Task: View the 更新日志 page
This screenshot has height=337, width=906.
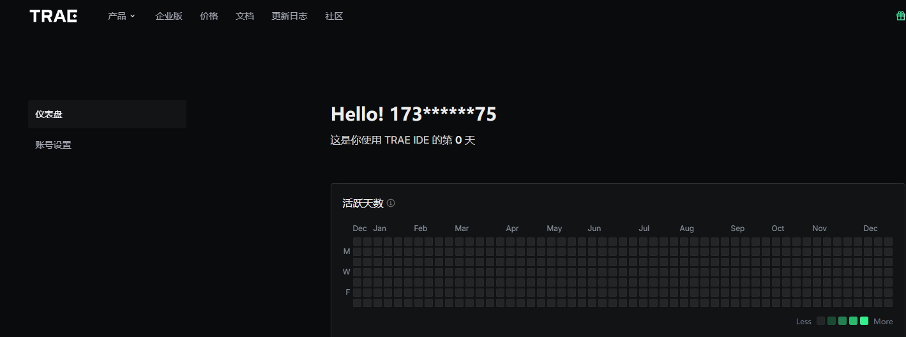Action: (x=289, y=16)
